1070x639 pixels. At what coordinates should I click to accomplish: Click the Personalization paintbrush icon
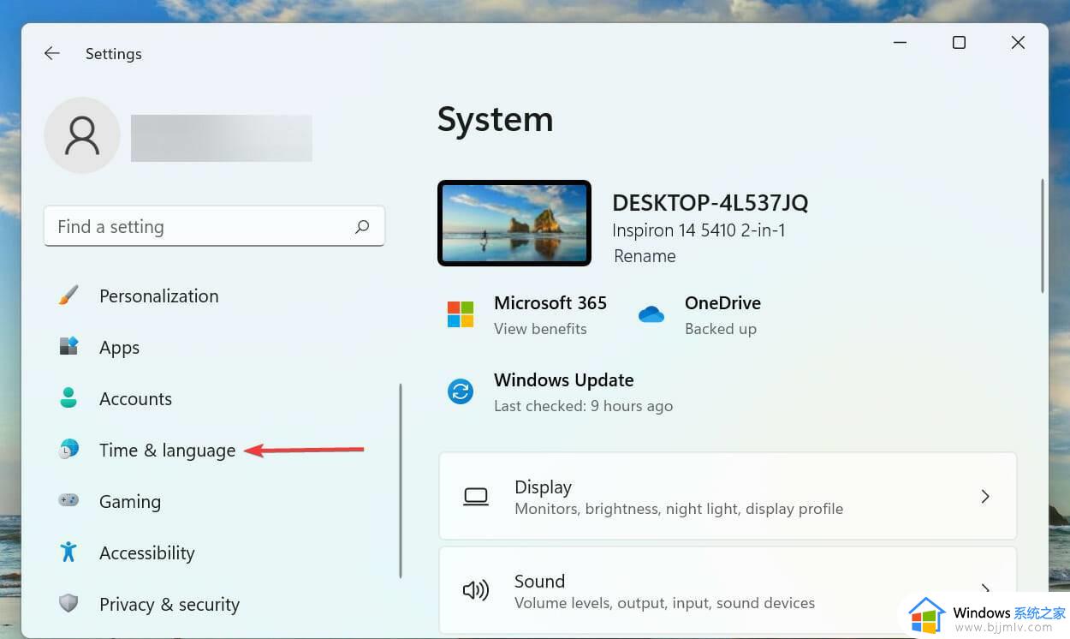pos(68,296)
